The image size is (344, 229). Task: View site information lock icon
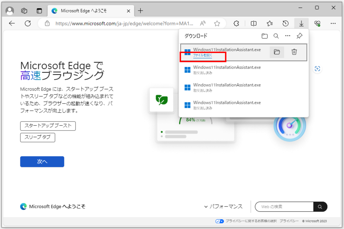point(47,23)
